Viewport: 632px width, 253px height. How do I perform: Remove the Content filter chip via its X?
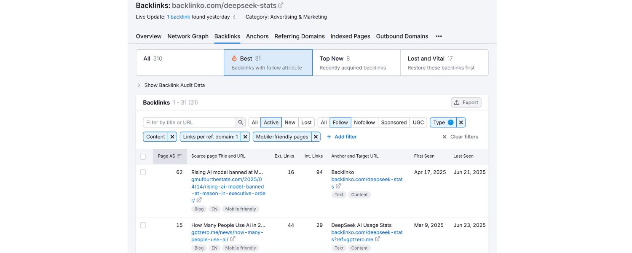pyautogui.click(x=172, y=137)
